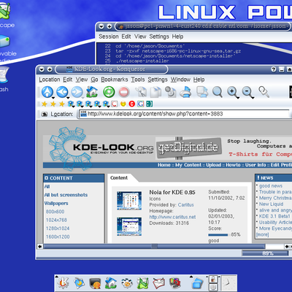
Task: Open the teal bookmark icon after Google
Action: (149, 104)
